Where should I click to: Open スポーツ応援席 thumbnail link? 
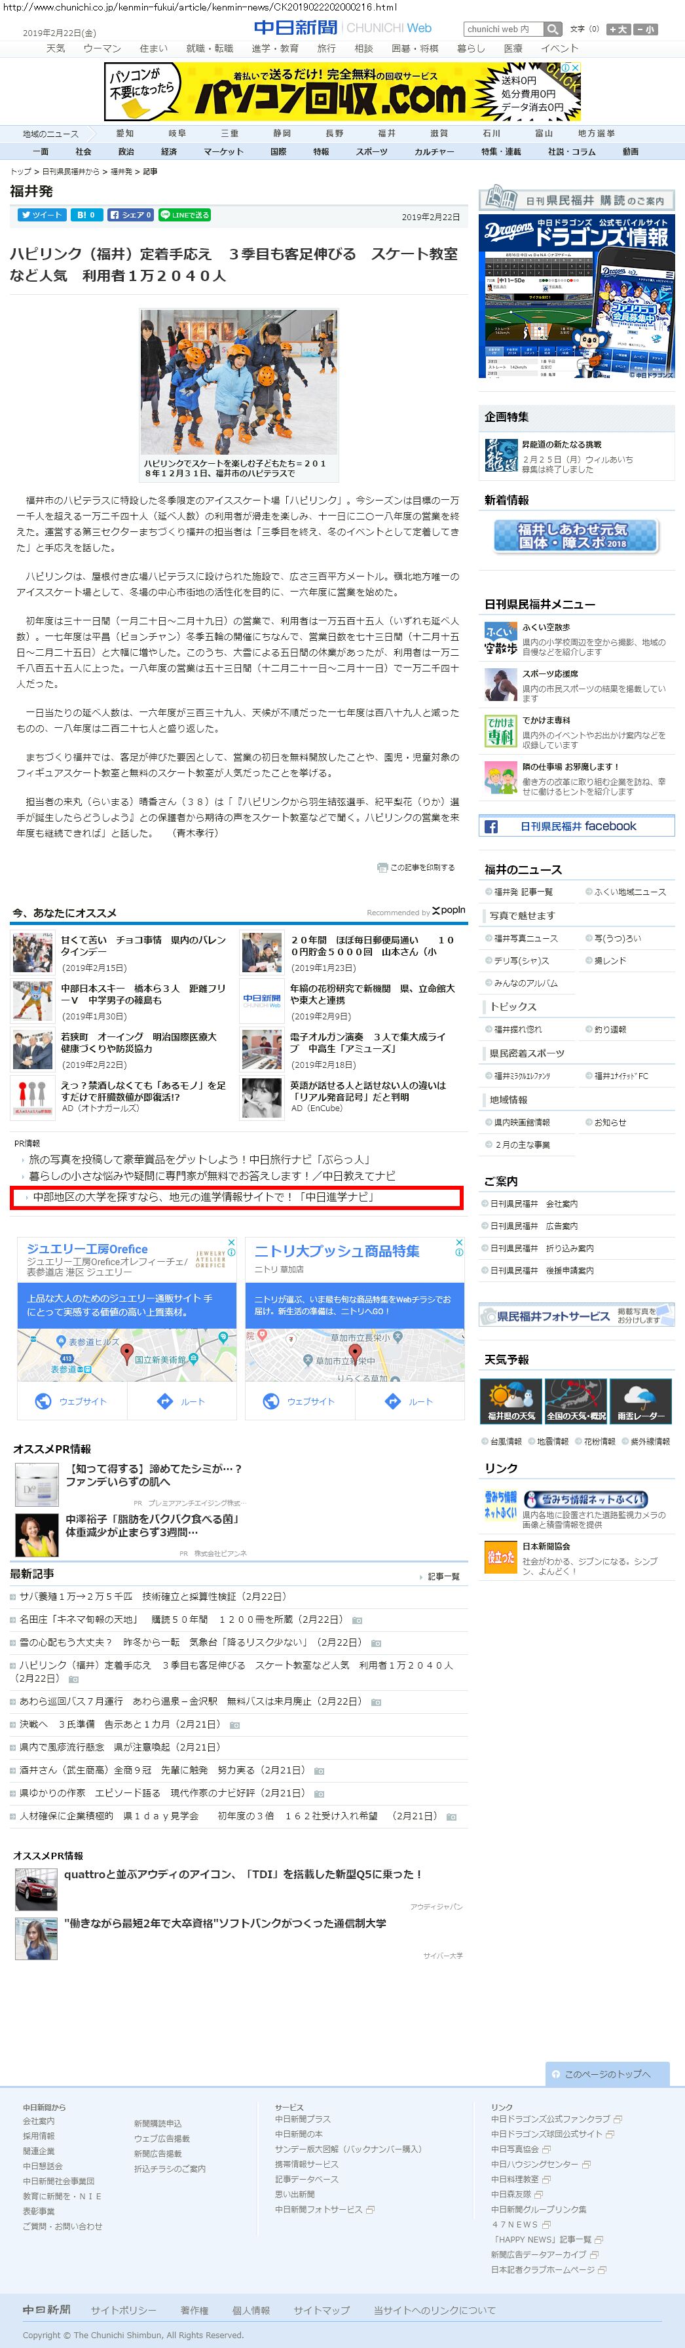coord(500,685)
